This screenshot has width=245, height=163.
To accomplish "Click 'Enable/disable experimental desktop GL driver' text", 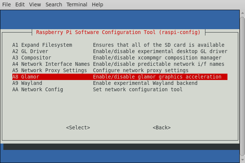I will tap(160, 51).
